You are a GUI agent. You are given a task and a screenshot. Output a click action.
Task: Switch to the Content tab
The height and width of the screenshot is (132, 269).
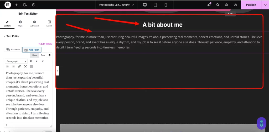tap(7, 24)
